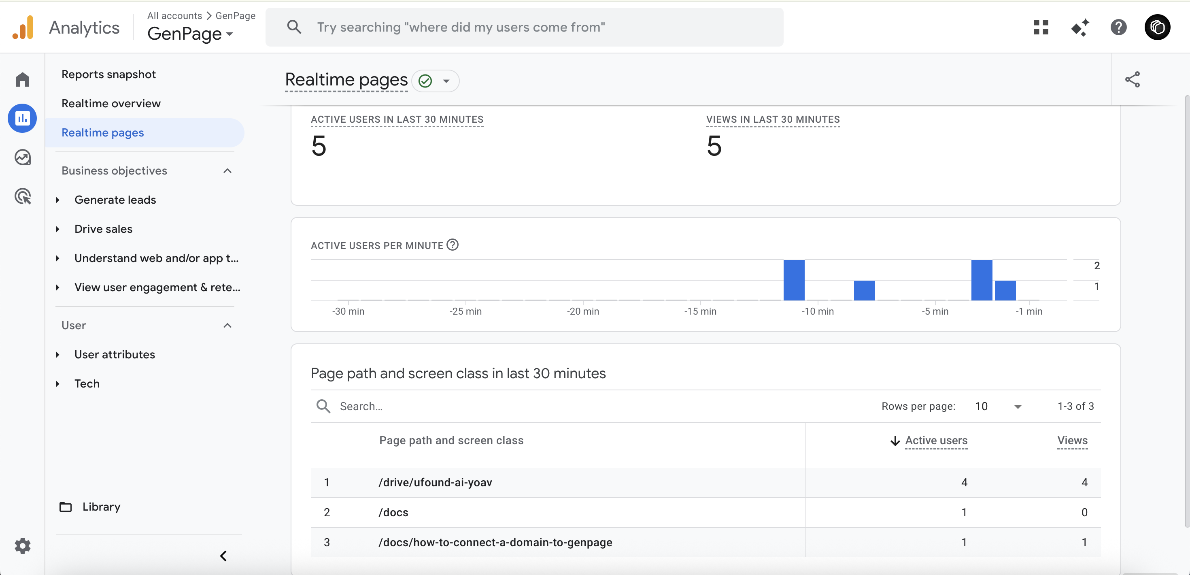Image resolution: width=1190 pixels, height=575 pixels.
Task: Open the Google apps grid icon
Action: pos(1041,27)
